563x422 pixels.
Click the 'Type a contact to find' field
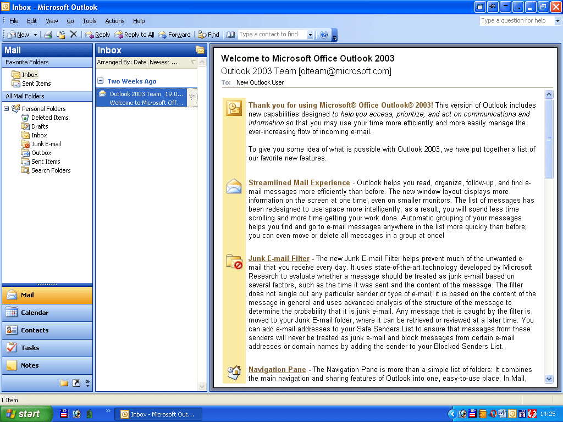(273, 35)
